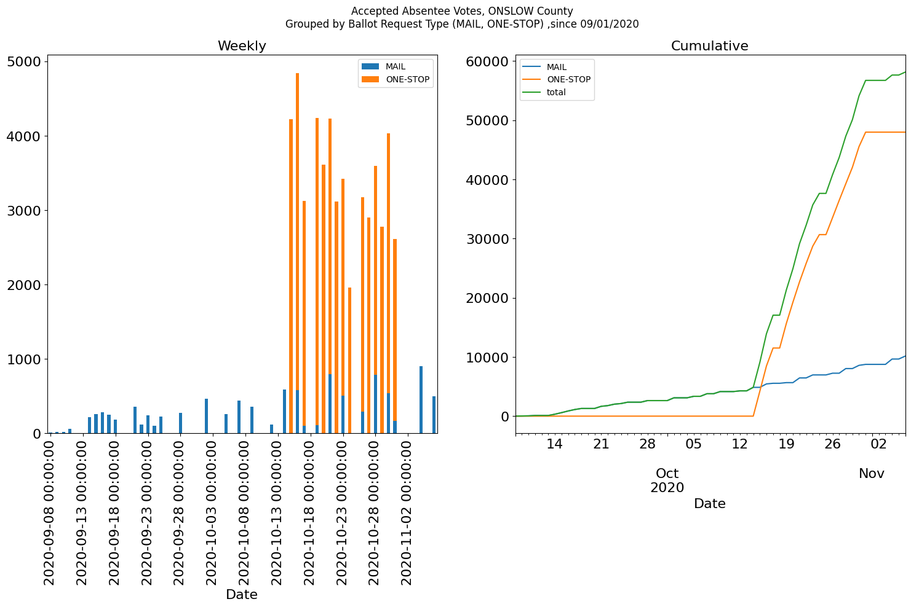This screenshot has width=911, height=607.
Task: Click the '14' tick label on Cumulative axis
Action: tap(554, 444)
